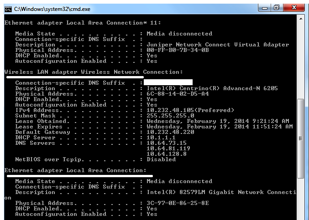Screen dimensions: 309x220
Task: Click the scrollbar up arrow
Action: (300, 19)
